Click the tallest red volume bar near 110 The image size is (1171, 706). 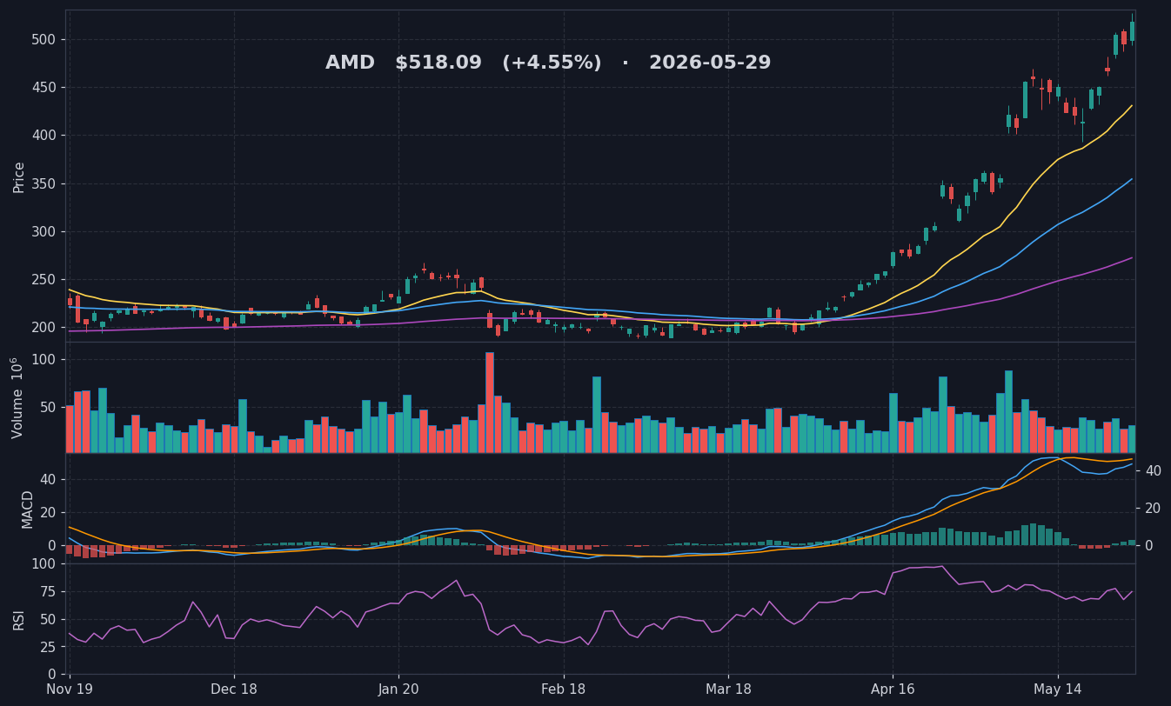[490, 403]
